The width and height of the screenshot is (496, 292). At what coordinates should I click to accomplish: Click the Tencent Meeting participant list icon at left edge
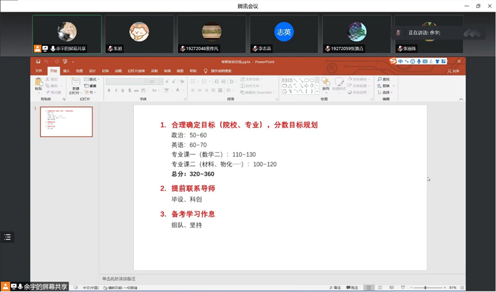point(7,237)
